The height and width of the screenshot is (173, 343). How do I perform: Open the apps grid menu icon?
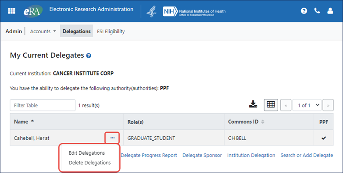click(x=11, y=11)
